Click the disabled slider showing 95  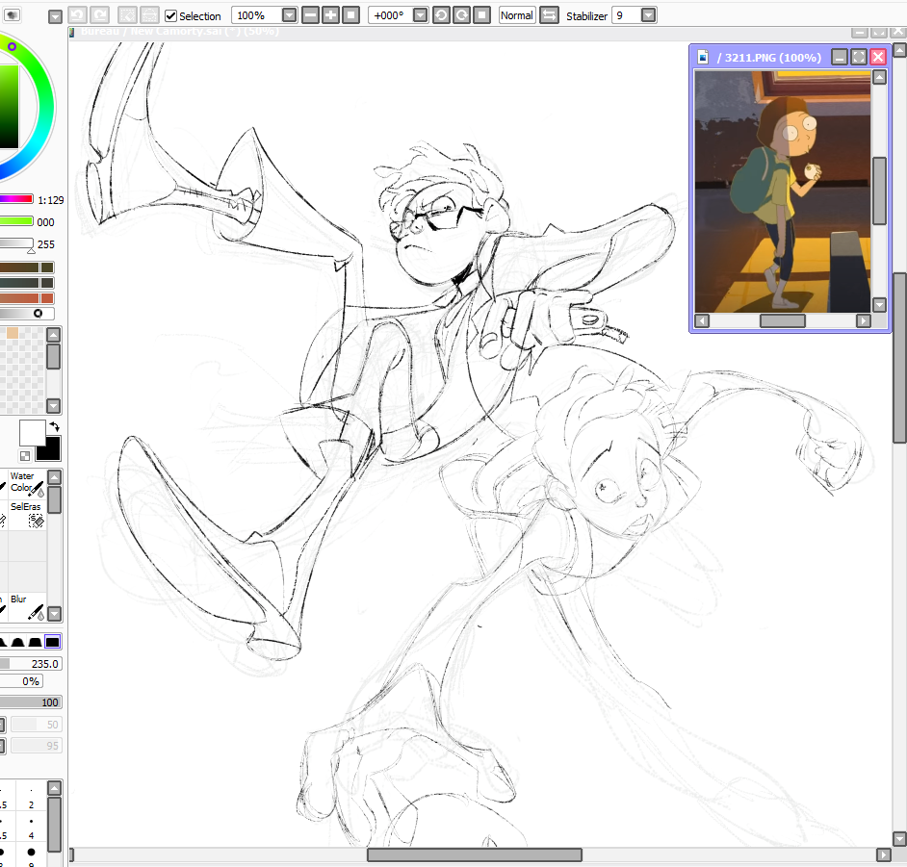[x=36, y=746]
